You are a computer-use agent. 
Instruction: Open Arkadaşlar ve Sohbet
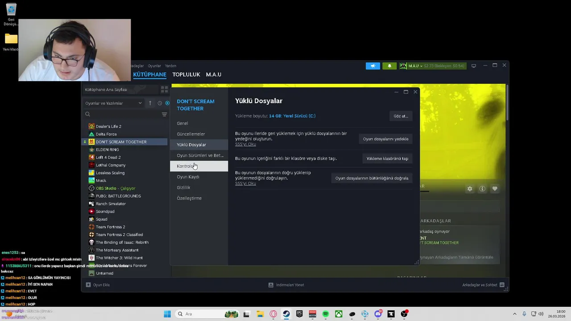pyautogui.click(x=483, y=285)
